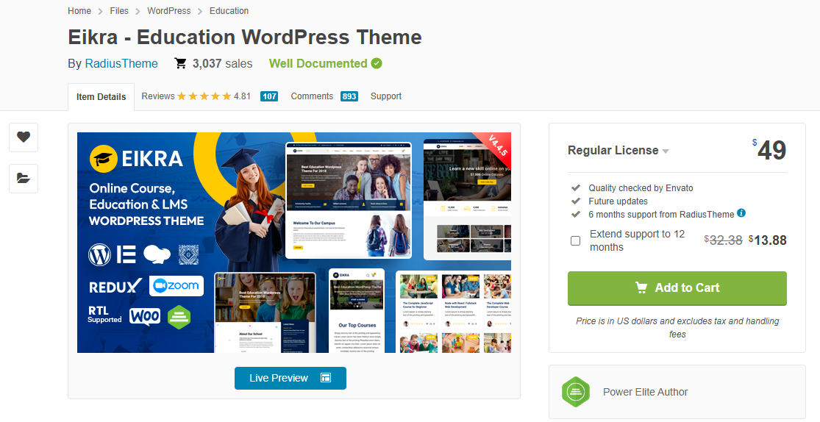Click the 893 comments count badge
The image size is (820, 422).
click(x=349, y=96)
